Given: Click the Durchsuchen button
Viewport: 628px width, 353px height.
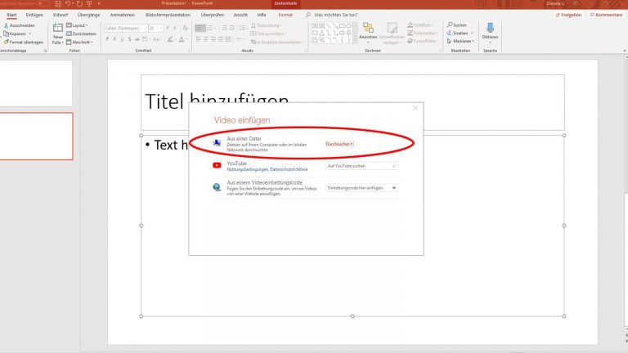Looking at the screenshot, I should pyautogui.click(x=339, y=144).
